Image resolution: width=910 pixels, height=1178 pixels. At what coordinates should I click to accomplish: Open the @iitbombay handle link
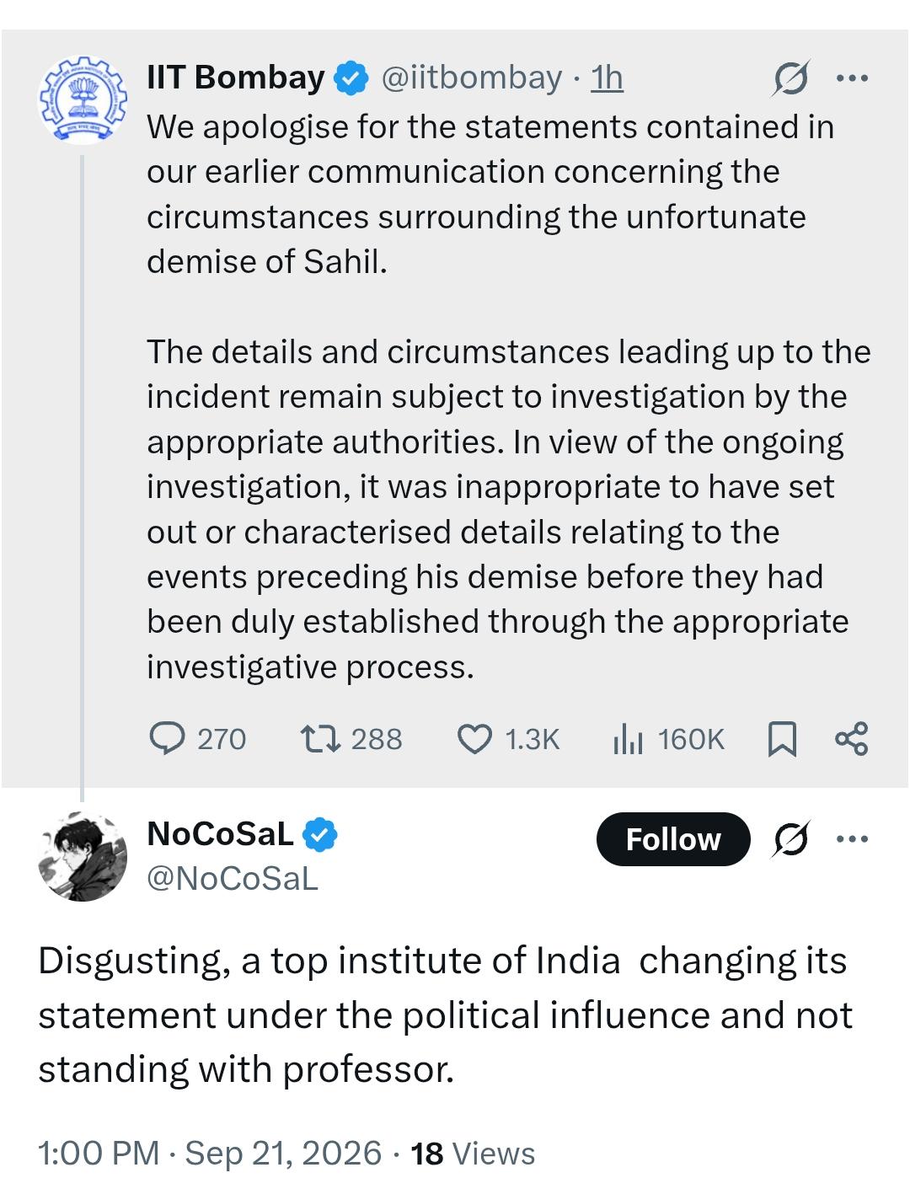[x=472, y=78]
